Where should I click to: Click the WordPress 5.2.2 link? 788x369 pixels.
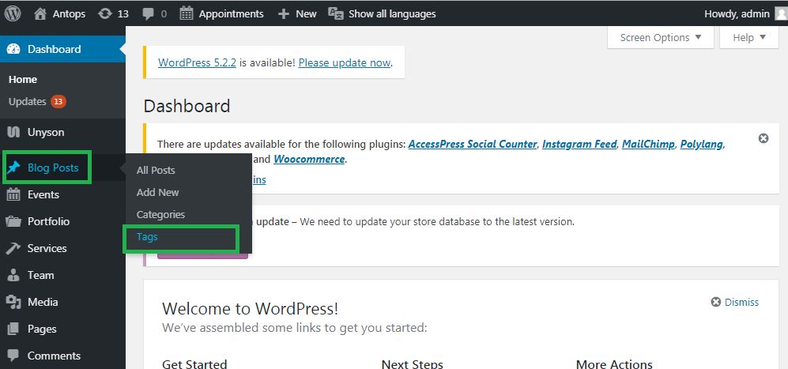197,63
